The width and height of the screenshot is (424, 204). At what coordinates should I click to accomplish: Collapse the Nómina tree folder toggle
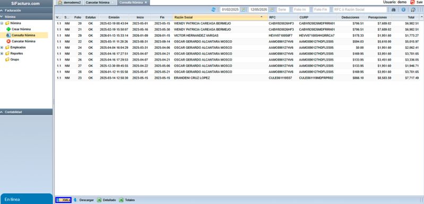(2, 23)
